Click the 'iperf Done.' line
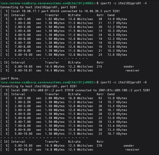159x155 pixels. pos(10,79)
